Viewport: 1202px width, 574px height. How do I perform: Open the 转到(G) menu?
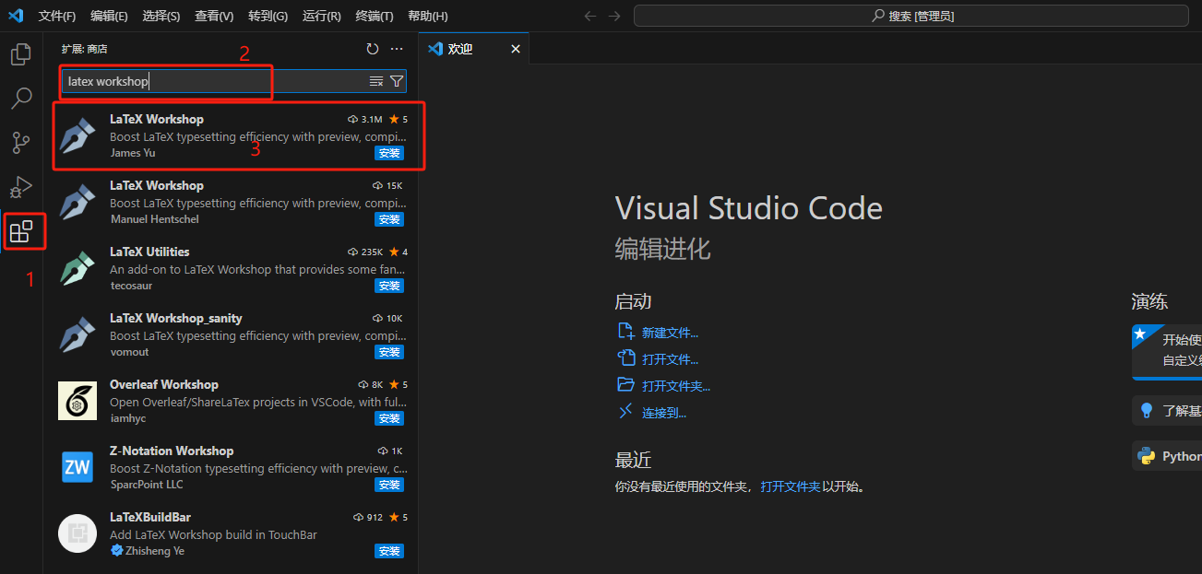[268, 16]
